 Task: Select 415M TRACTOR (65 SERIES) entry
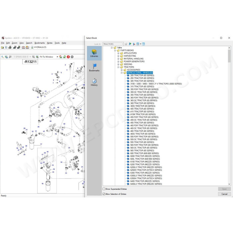[143, 115]
